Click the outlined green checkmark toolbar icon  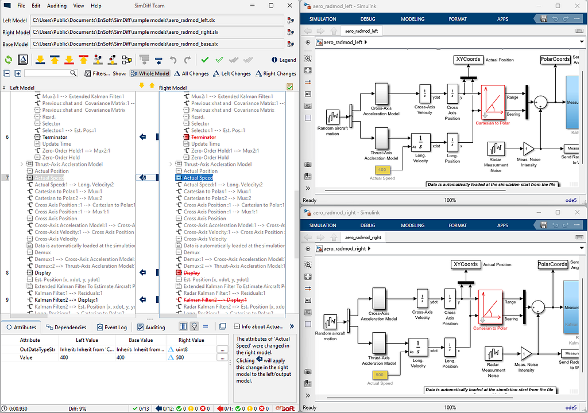point(219,60)
